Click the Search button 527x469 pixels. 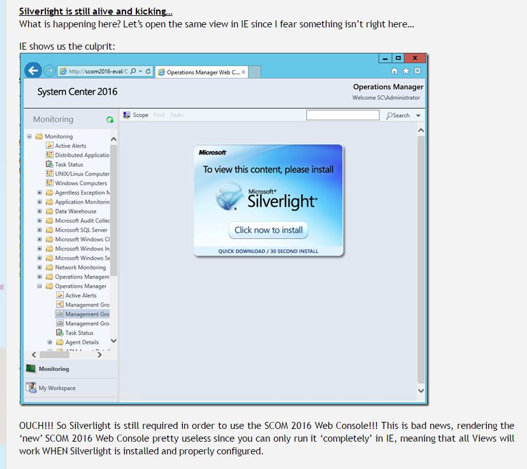click(398, 115)
